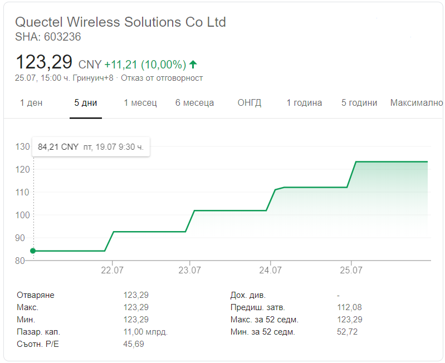
Task: Select the 5 дни tab
Action: tap(86, 102)
